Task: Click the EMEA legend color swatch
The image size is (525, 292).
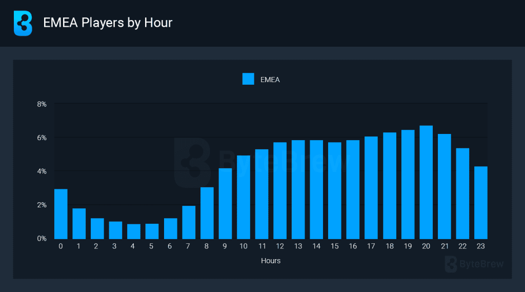Action: [x=248, y=79]
